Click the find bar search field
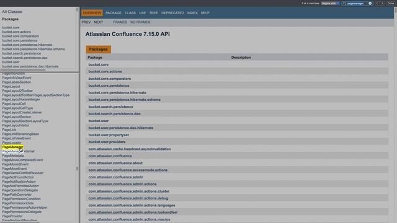Viewport: 397px width, 223px height. (x=357, y=4)
